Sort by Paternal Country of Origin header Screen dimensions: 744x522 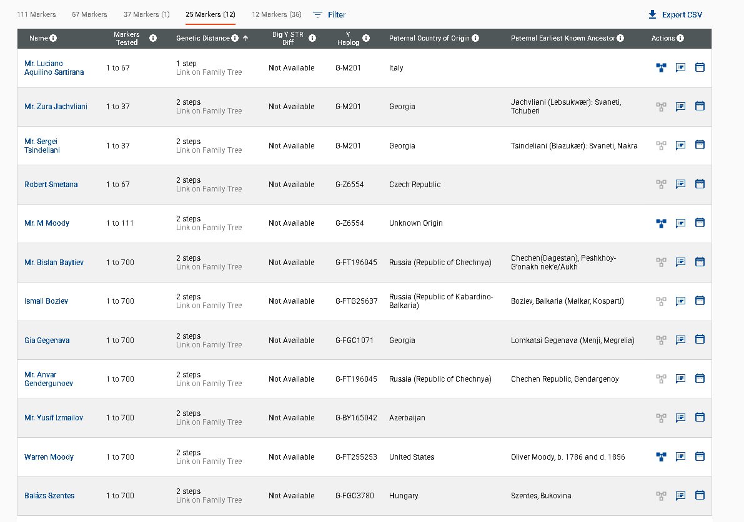point(429,38)
